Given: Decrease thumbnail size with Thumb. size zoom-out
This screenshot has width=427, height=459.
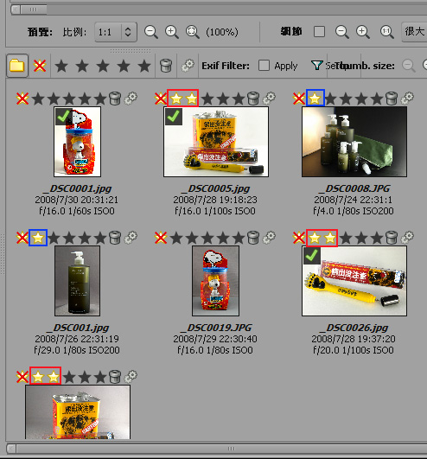Looking at the screenshot, I should 409,66.
